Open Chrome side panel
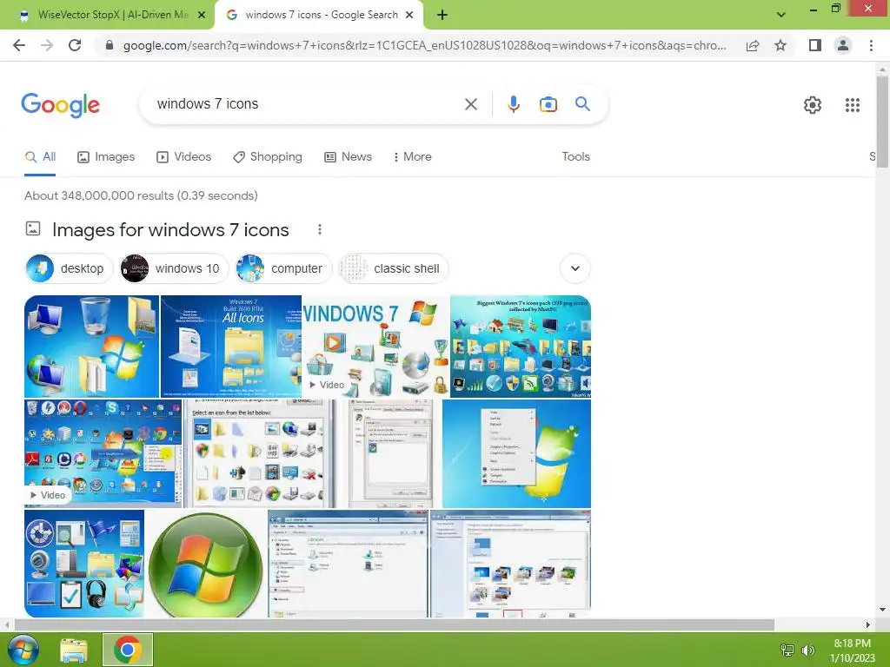 [x=815, y=45]
